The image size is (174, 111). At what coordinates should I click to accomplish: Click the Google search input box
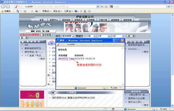click(x=136, y=6)
